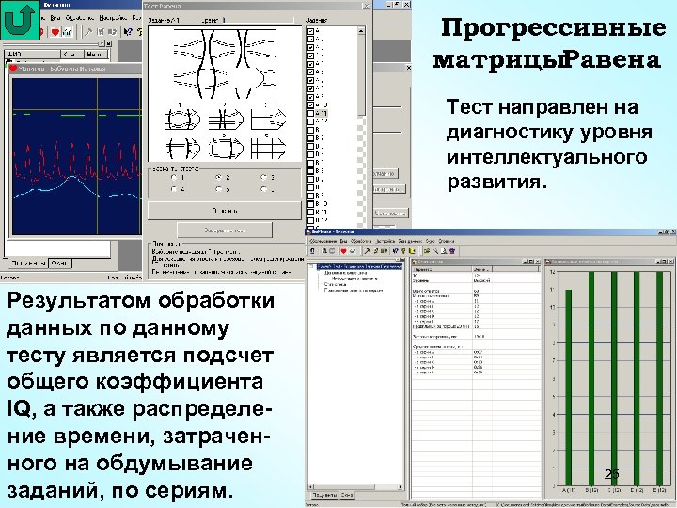Click the wide answer button in Raven test
The height and width of the screenshot is (508, 677).
[x=225, y=211]
